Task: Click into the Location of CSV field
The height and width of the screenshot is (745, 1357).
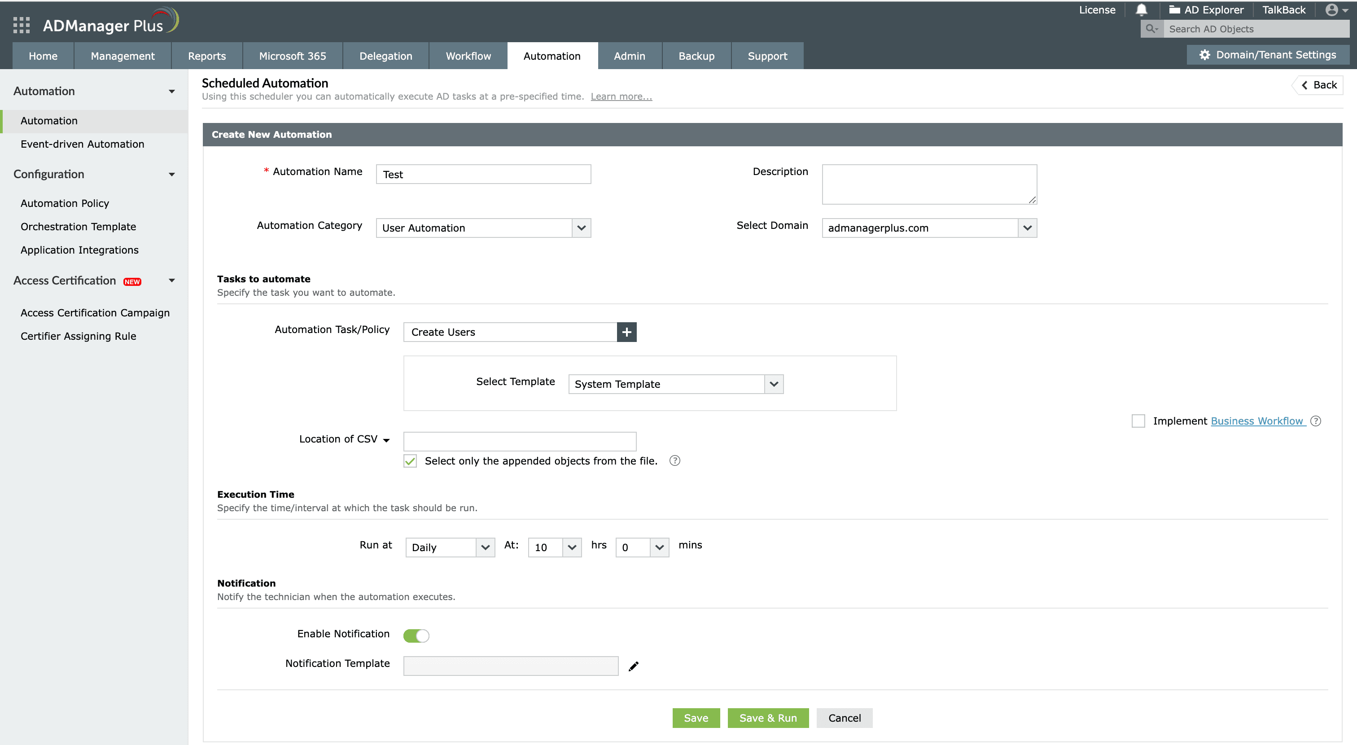Action: [x=519, y=442]
